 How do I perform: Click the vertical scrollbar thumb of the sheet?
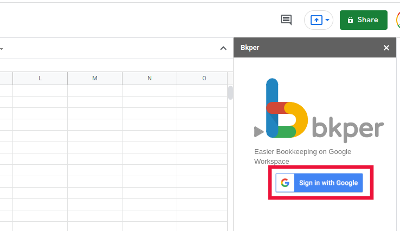[x=230, y=93]
